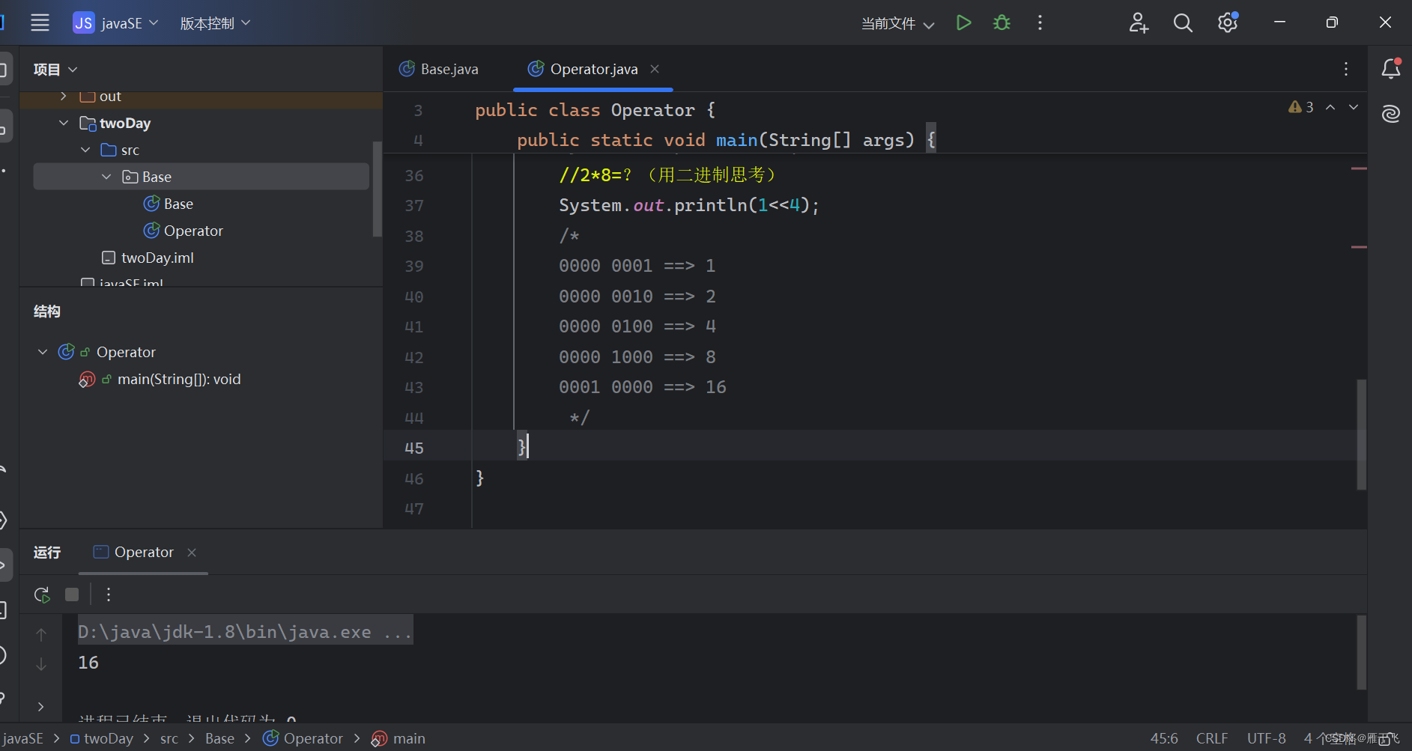Open the add collaborator (Code With Me) icon
The height and width of the screenshot is (751, 1412).
pos(1139,22)
